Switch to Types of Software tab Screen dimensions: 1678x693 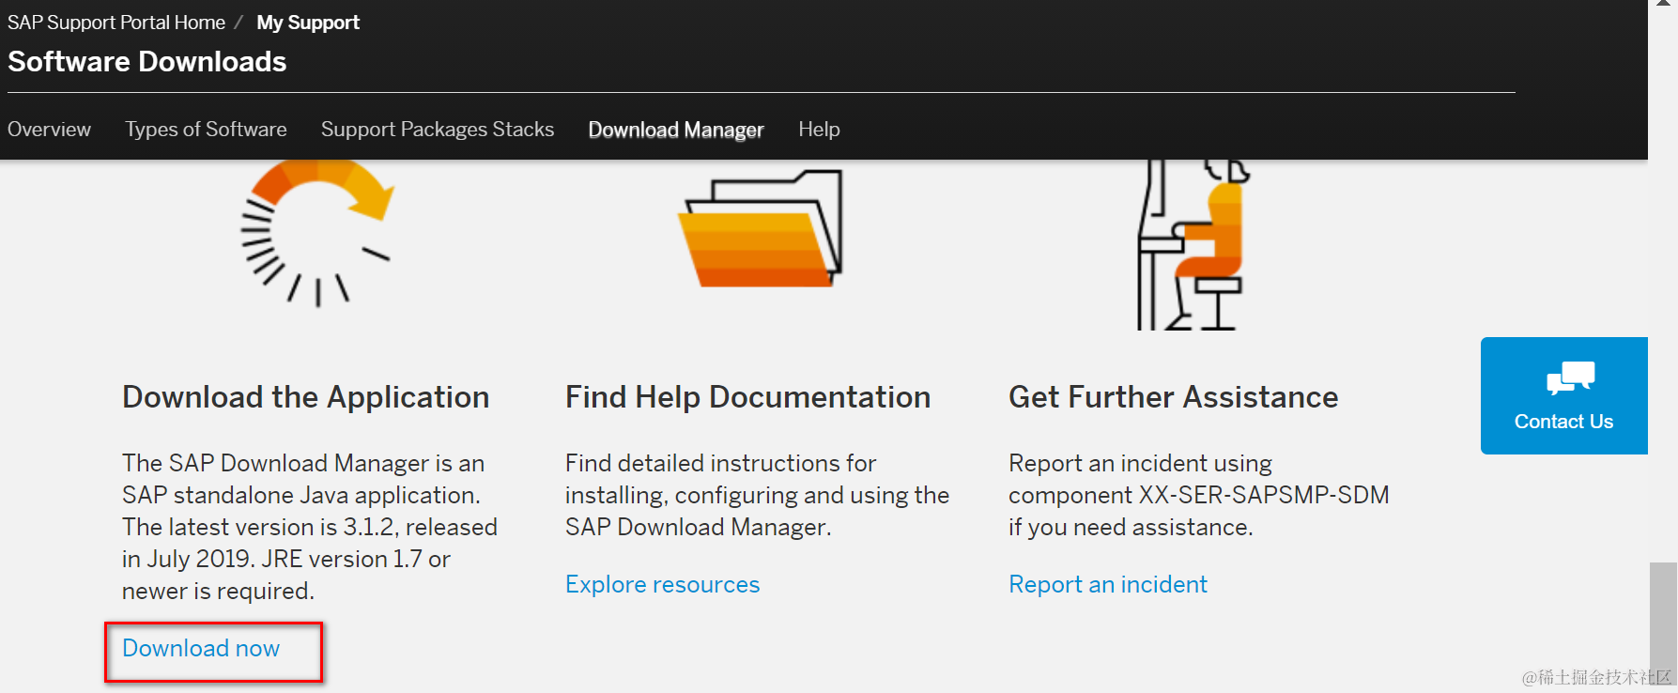coord(206,130)
